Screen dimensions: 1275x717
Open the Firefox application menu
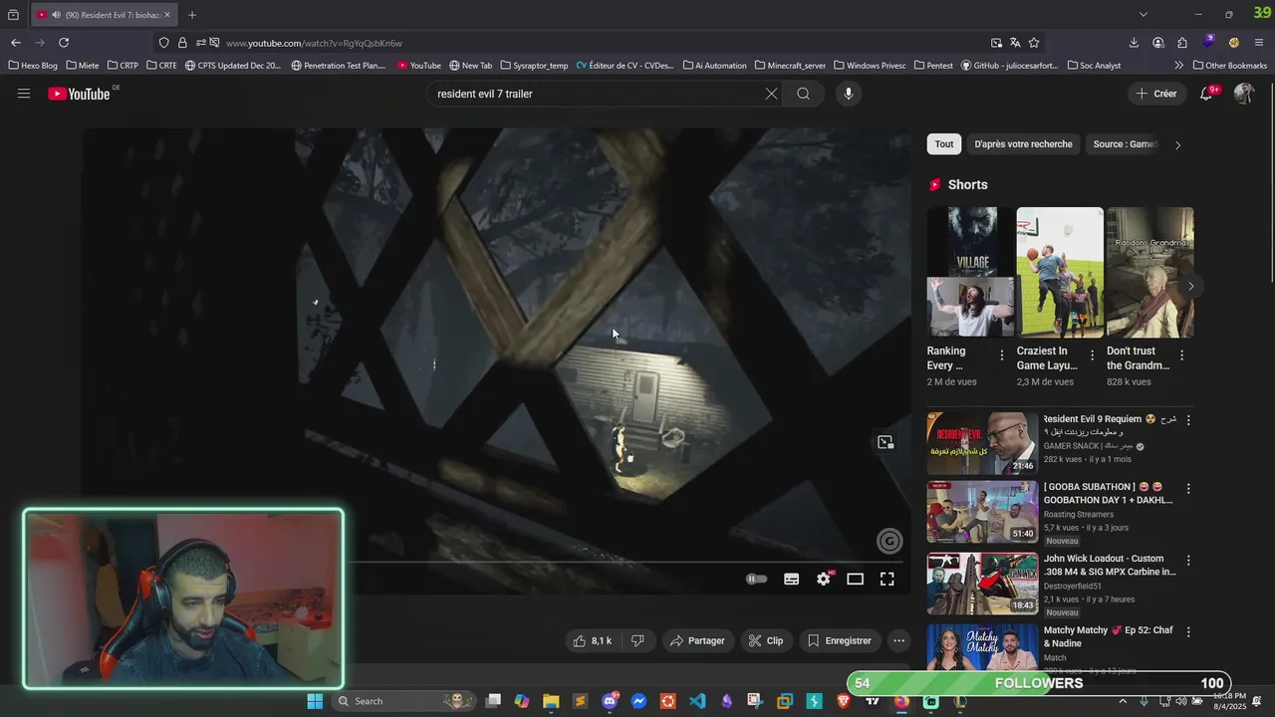(1260, 43)
